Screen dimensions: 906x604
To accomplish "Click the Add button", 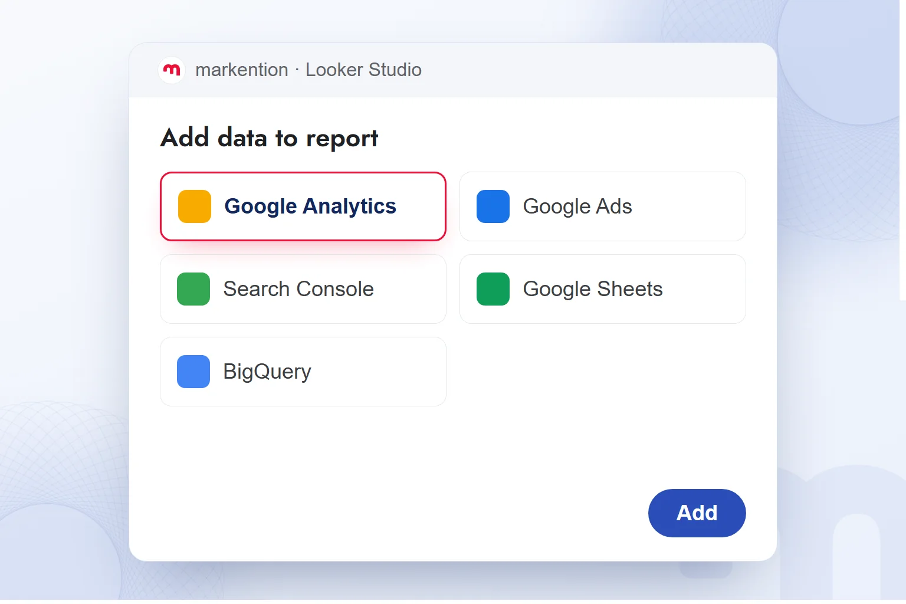I will (697, 513).
